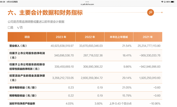Tap the row label 加权平均净资产收益率
177x107 pixels.
(22, 103)
